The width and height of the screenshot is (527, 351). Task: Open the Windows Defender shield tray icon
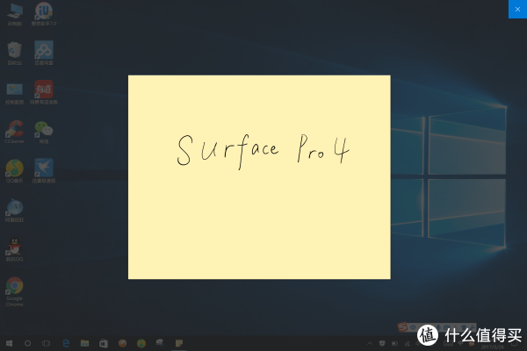382,344
